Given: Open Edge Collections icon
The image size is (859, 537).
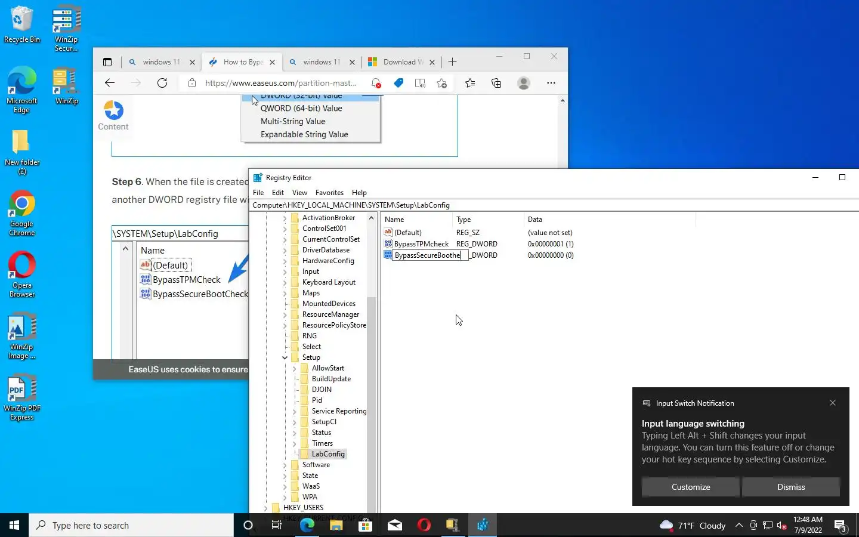Looking at the screenshot, I should pyautogui.click(x=496, y=83).
